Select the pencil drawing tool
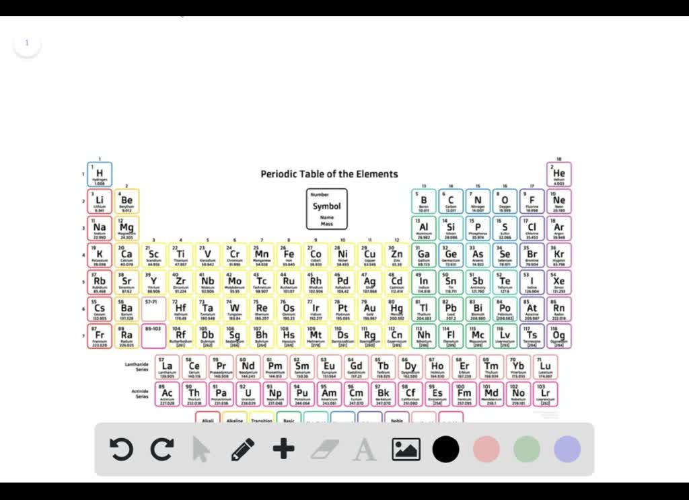Image resolution: width=689 pixels, height=500 pixels. click(242, 449)
